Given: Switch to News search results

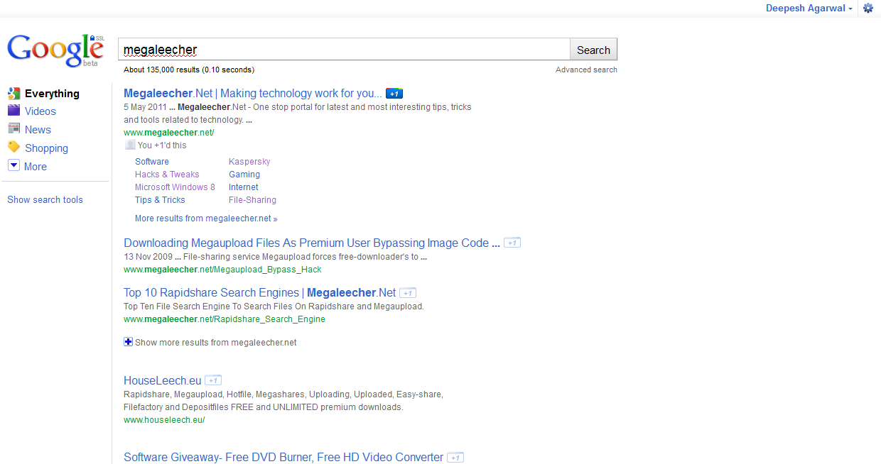Looking at the screenshot, I should (x=38, y=130).
